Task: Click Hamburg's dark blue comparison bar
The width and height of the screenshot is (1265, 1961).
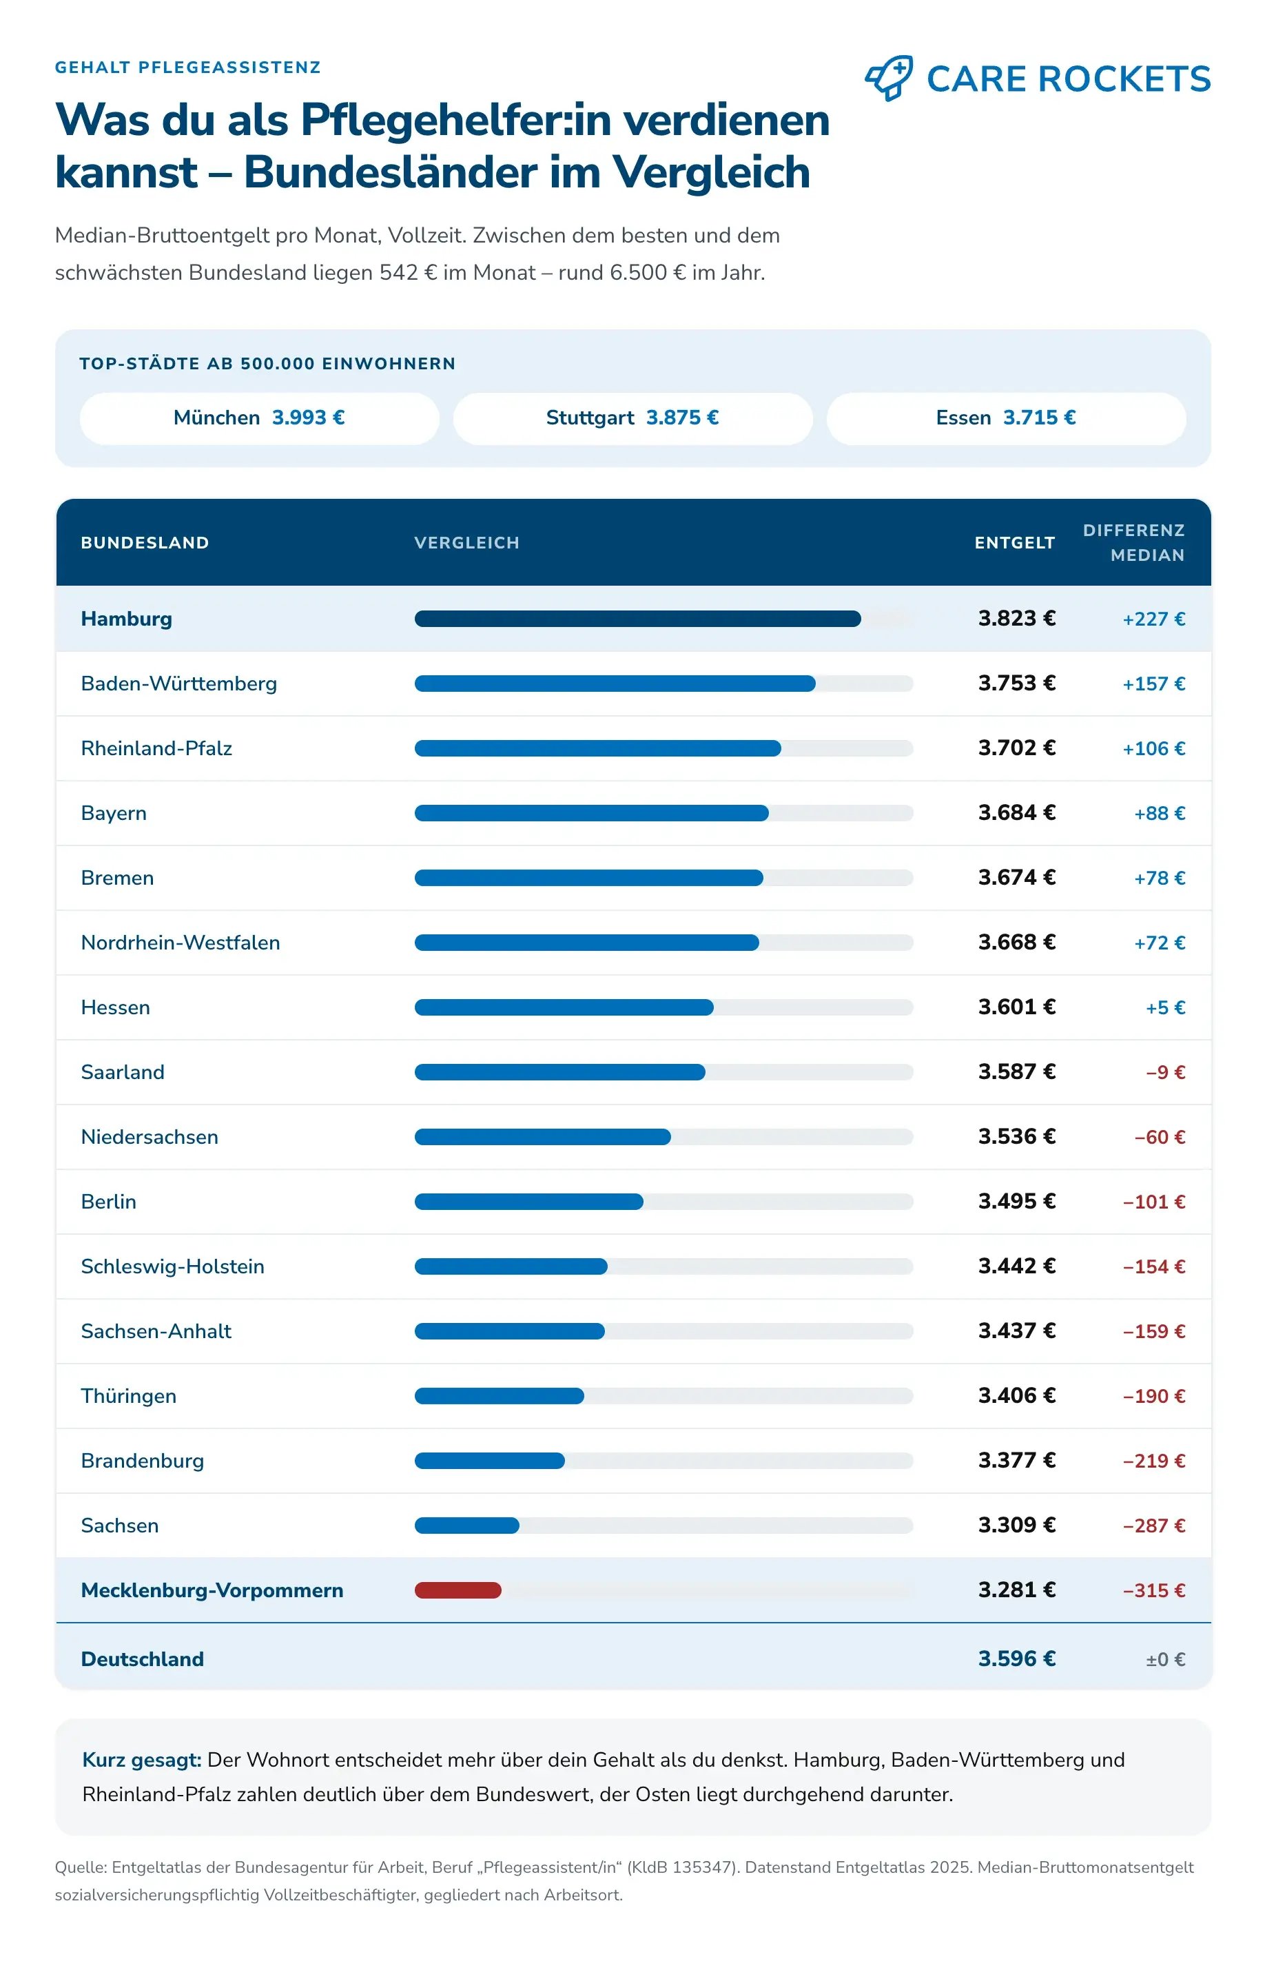Action: [x=637, y=619]
